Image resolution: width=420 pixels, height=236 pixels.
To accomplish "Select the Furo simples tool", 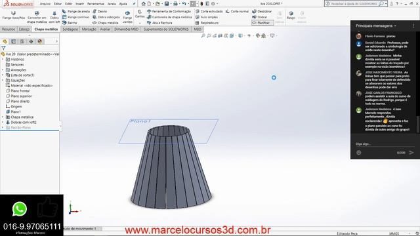I will pos(207,17).
